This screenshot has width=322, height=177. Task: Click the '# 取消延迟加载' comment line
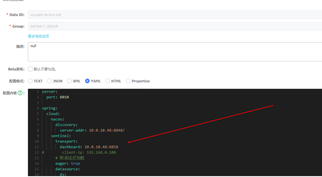coord(70,158)
